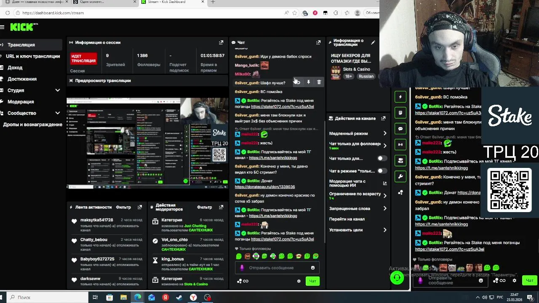Open followers-only chat duration options
The image size is (539, 303).
[x=358, y=146]
